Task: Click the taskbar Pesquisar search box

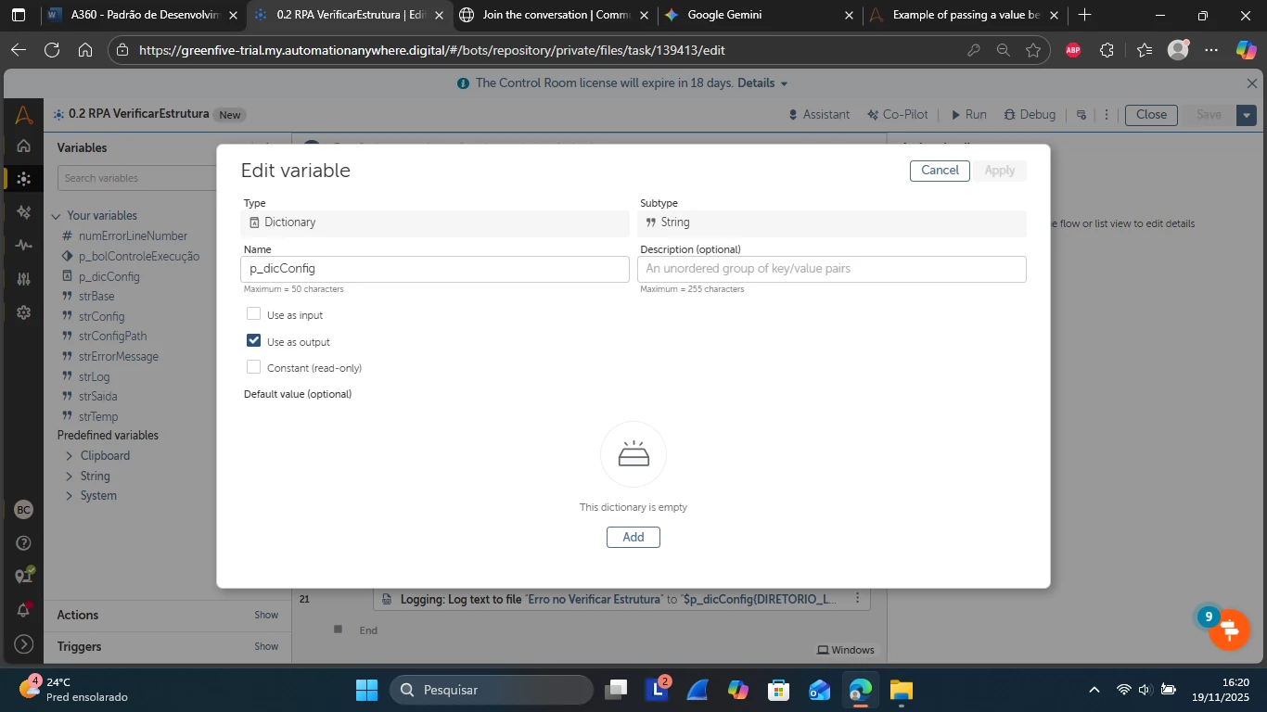Action: click(x=492, y=690)
